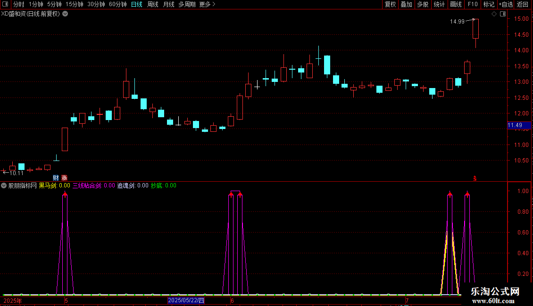Click the 15.00 price axis label
This screenshot has height=306, width=533.
coord(521,19)
